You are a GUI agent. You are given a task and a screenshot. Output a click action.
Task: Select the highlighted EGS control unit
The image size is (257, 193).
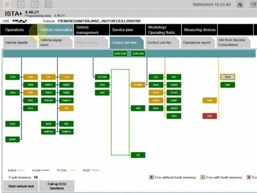227,77
